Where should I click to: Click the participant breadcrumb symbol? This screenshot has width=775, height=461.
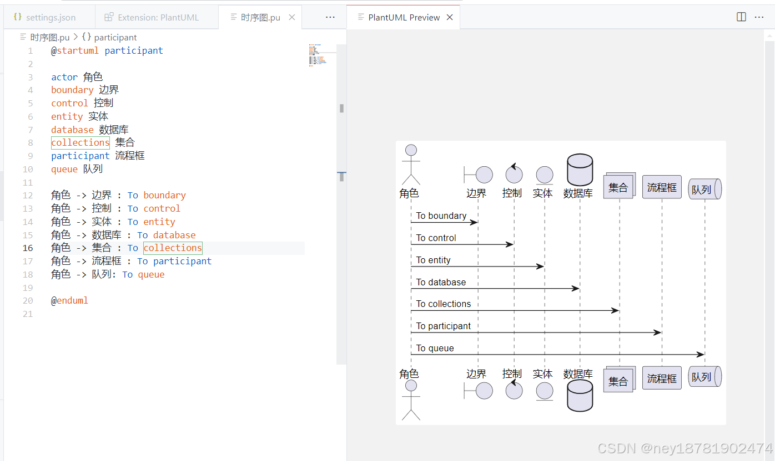pyautogui.click(x=115, y=37)
